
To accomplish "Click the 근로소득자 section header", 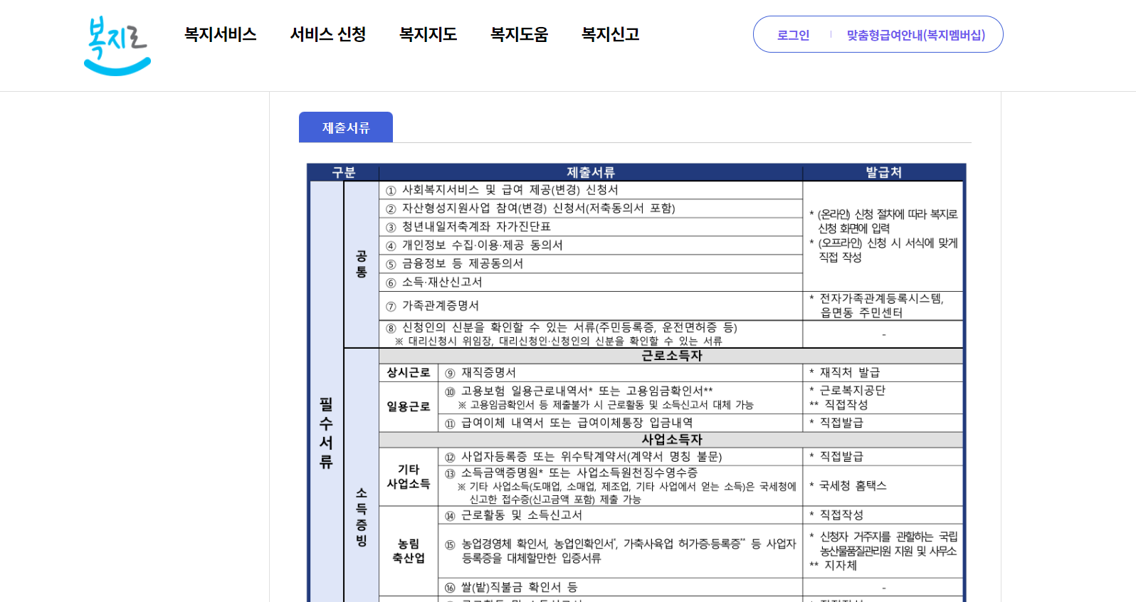I will click(x=671, y=356).
